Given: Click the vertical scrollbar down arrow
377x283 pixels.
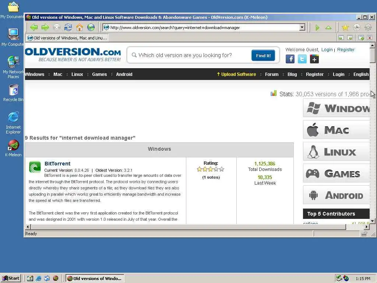Looking at the screenshot, I should click(373, 221).
